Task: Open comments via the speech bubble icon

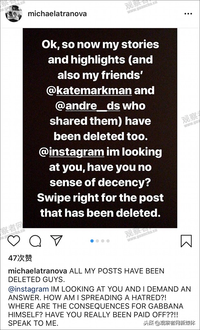Action: click(35, 241)
